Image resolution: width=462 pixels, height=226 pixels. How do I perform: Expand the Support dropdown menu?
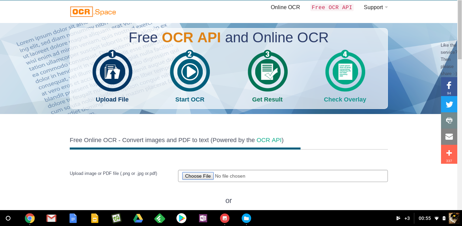tap(376, 7)
